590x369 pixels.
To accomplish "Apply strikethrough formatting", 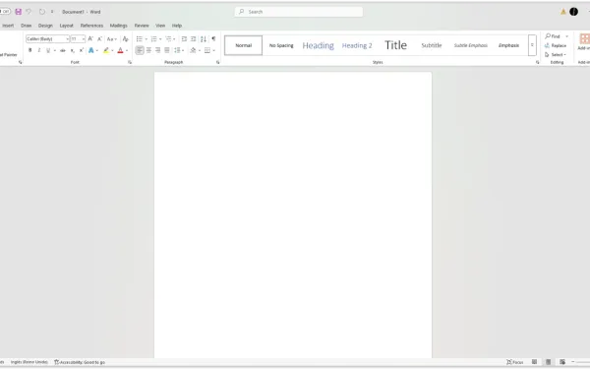I will [x=63, y=50].
